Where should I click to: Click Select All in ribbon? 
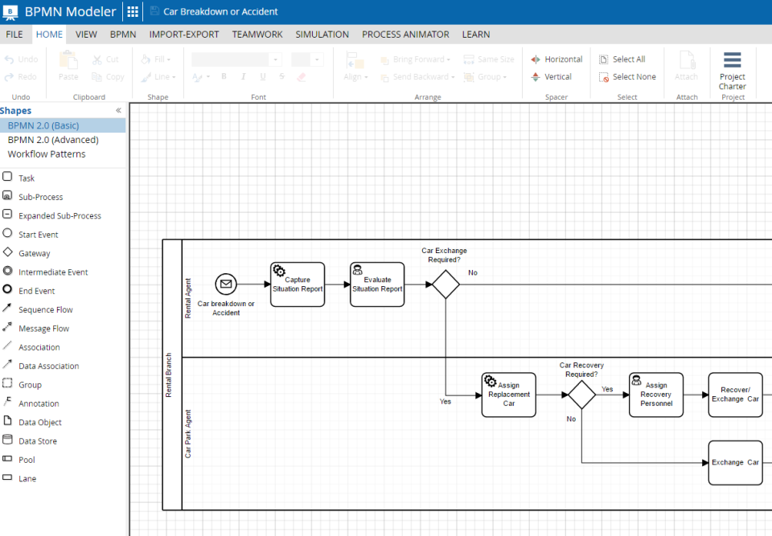(622, 59)
